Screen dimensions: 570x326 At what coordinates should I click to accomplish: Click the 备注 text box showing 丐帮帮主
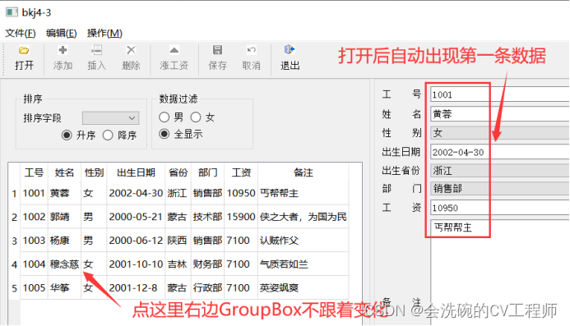click(x=500, y=273)
